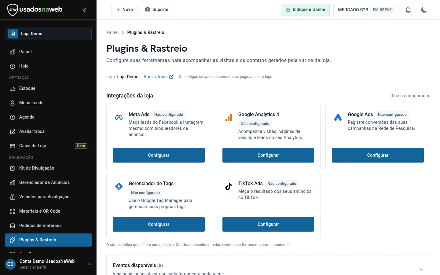Open Loja Demo store selector
Screen dimensions: 440x275
(x=48, y=34)
